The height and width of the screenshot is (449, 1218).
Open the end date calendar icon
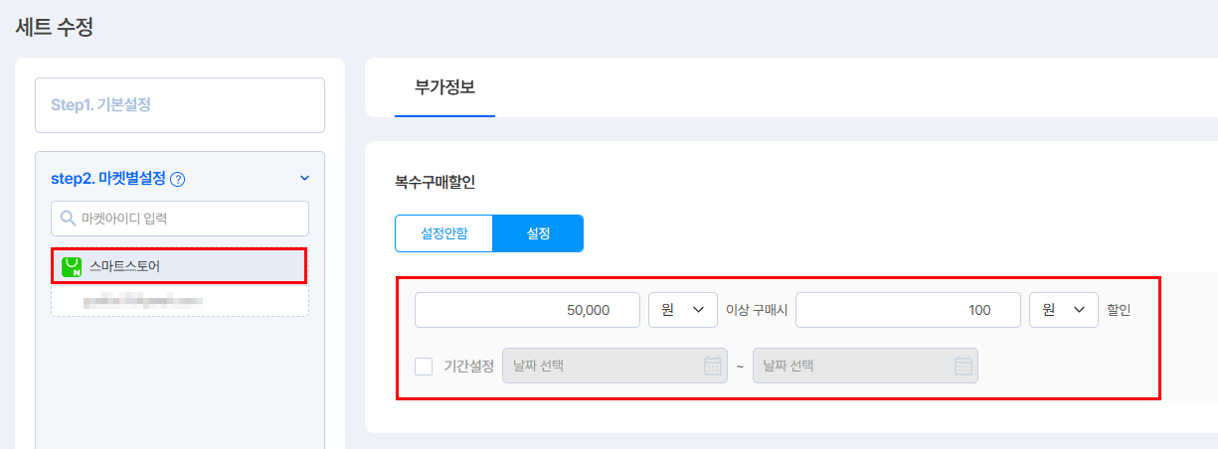[962, 366]
